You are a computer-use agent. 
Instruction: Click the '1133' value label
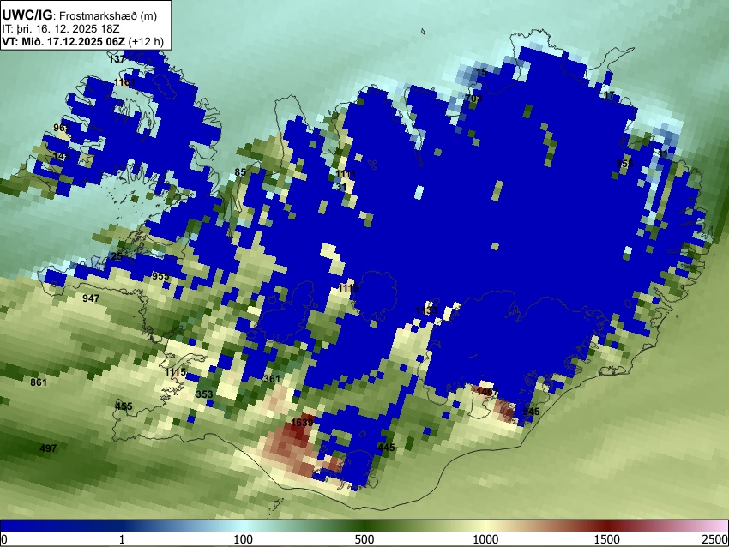pyautogui.click(x=426, y=310)
